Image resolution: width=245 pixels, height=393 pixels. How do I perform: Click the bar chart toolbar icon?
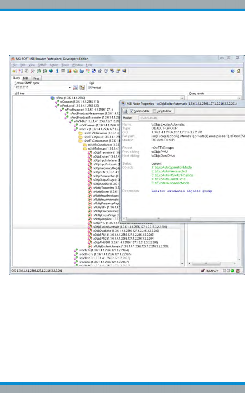click(69, 71)
